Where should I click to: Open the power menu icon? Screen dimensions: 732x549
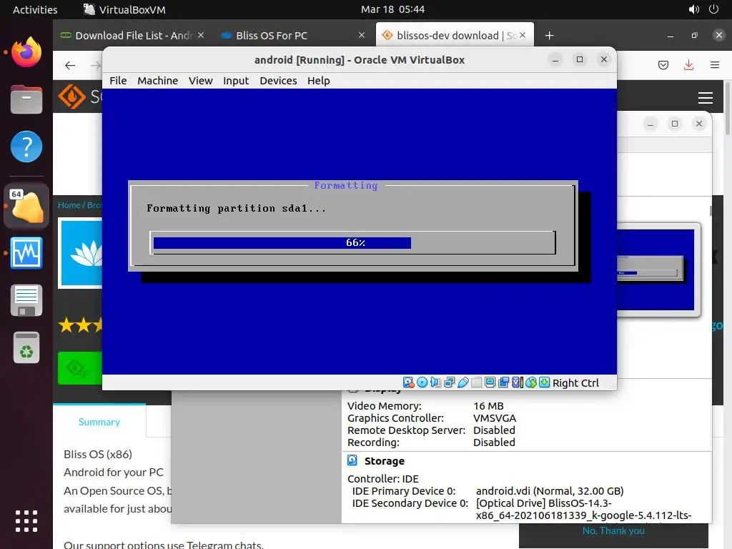(x=714, y=9)
